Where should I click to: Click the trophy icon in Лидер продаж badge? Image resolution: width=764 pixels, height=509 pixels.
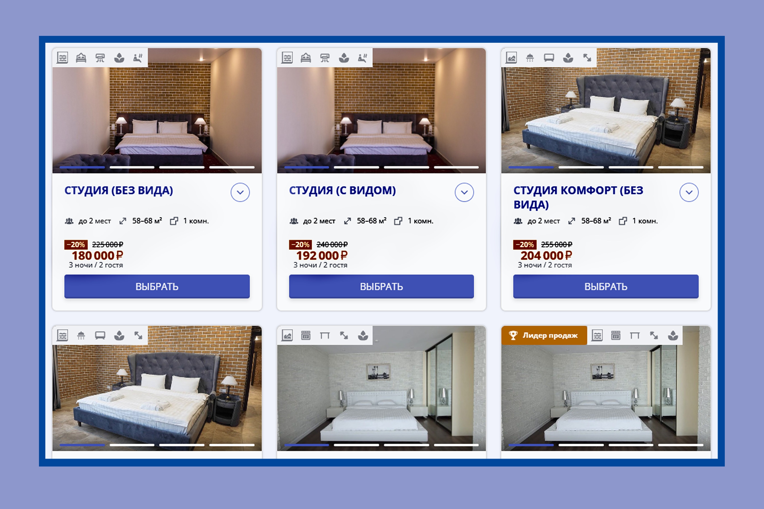pyautogui.click(x=513, y=335)
